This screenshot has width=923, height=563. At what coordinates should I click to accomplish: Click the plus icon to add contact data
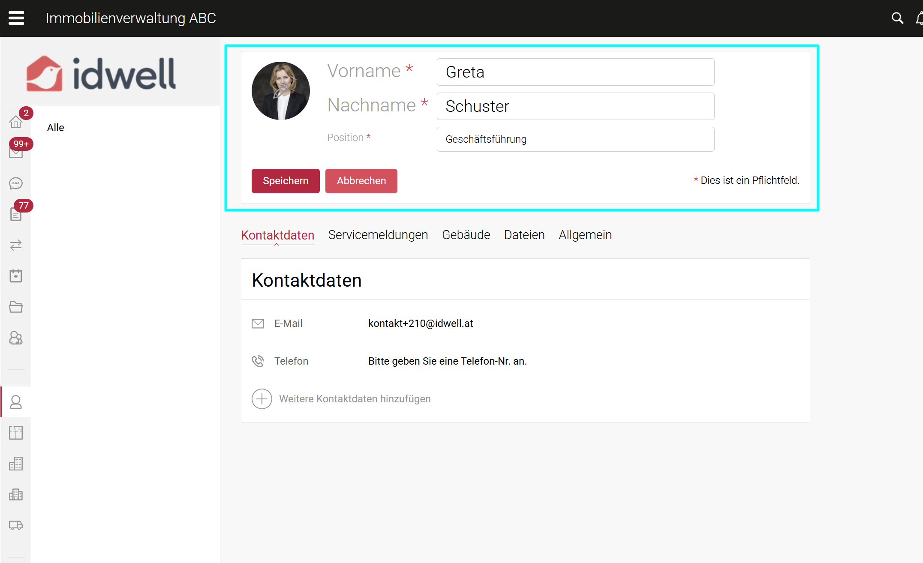[262, 399]
